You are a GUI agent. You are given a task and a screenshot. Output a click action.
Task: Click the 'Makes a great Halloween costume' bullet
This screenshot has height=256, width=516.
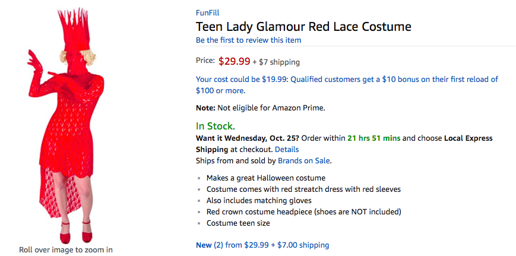pyautogui.click(x=266, y=178)
